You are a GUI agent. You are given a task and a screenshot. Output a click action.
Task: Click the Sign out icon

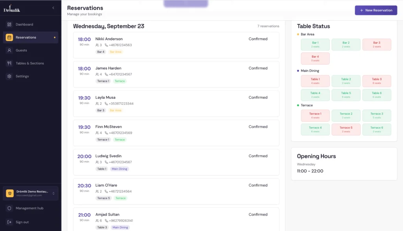[x=9, y=222]
